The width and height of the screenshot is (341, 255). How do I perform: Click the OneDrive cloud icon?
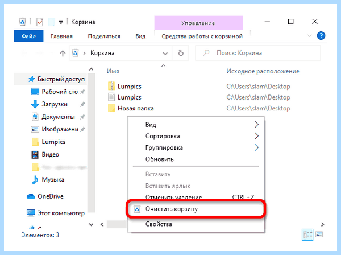(31, 196)
